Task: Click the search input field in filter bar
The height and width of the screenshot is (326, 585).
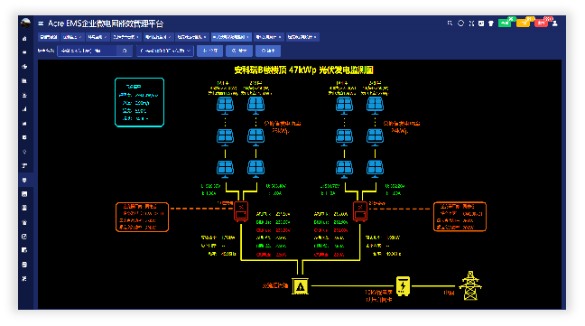Action: pyautogui.click(x=88, y=51)
